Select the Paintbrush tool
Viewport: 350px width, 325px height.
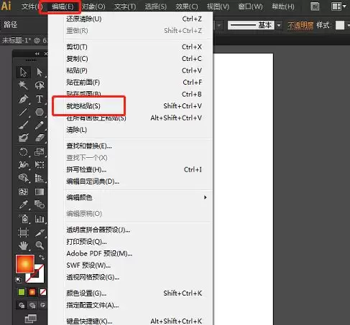click(23, 125)
